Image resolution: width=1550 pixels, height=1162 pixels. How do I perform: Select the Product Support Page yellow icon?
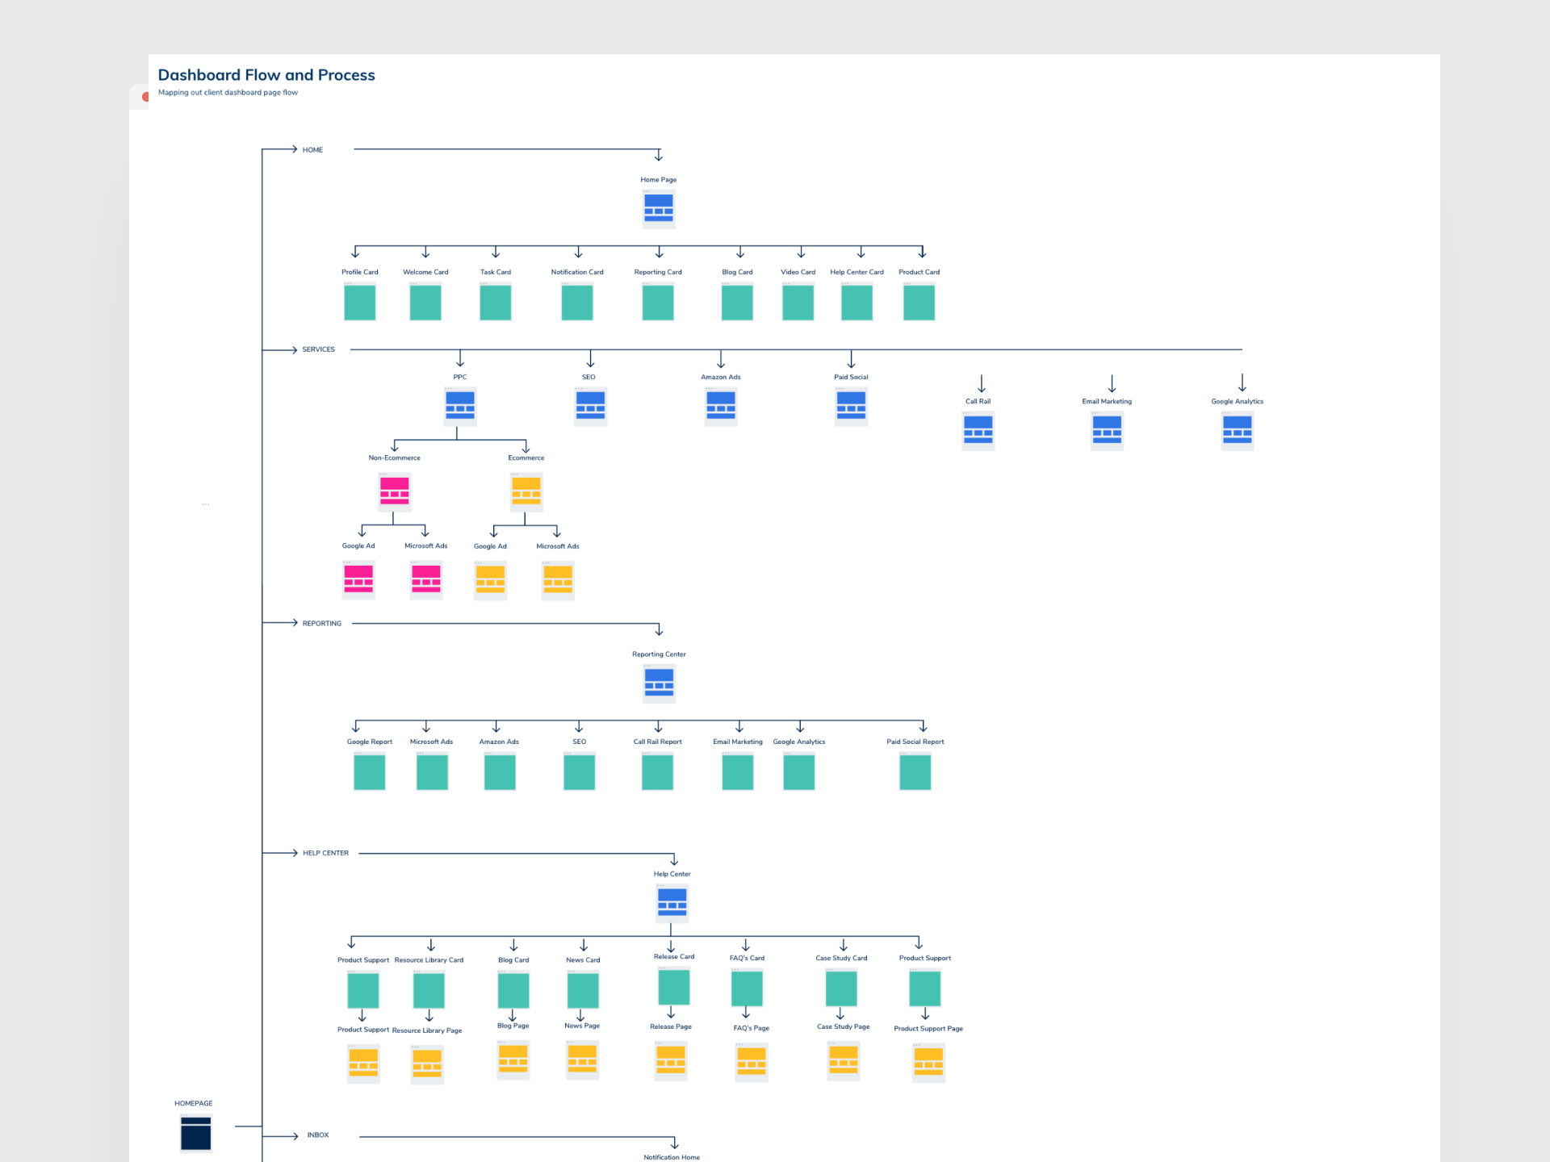tap(928, 1063)
